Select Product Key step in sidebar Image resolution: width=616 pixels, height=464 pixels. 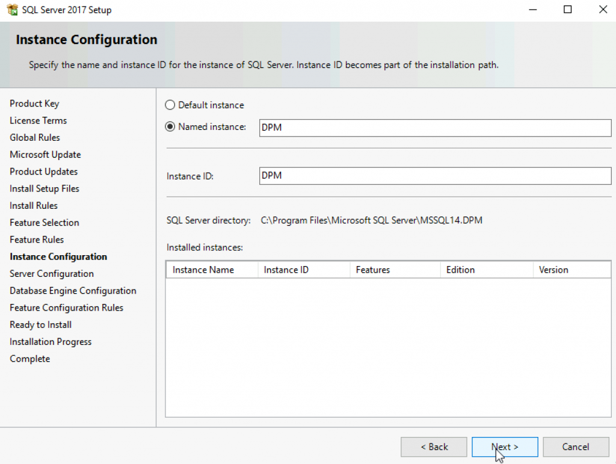34,104
